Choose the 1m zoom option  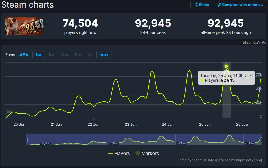click(x=51, y=55)
